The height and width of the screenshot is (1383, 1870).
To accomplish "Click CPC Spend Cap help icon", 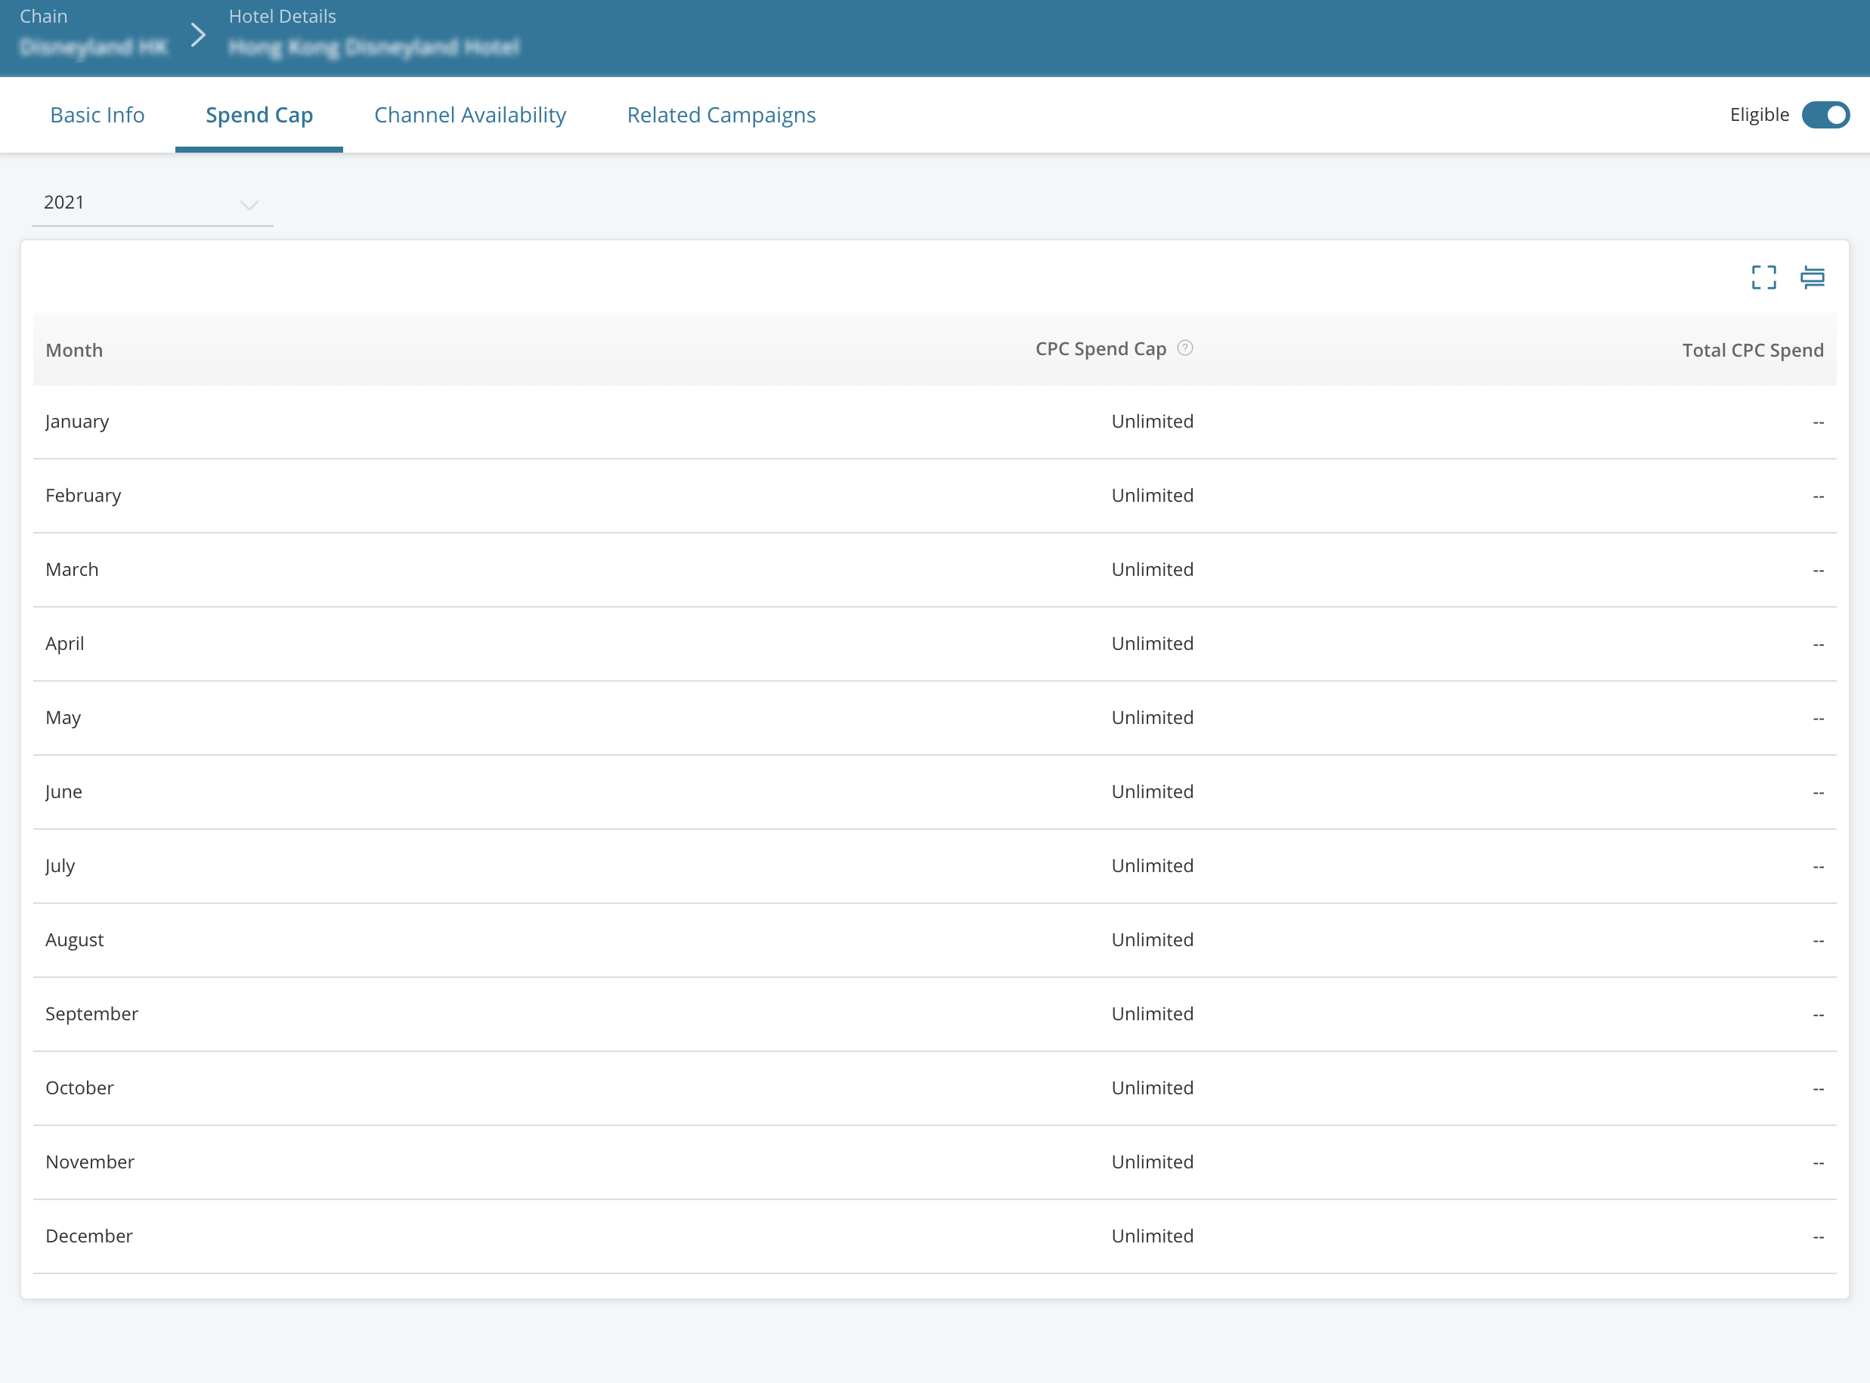I will pyautogui.click(x=1184, y=348).
